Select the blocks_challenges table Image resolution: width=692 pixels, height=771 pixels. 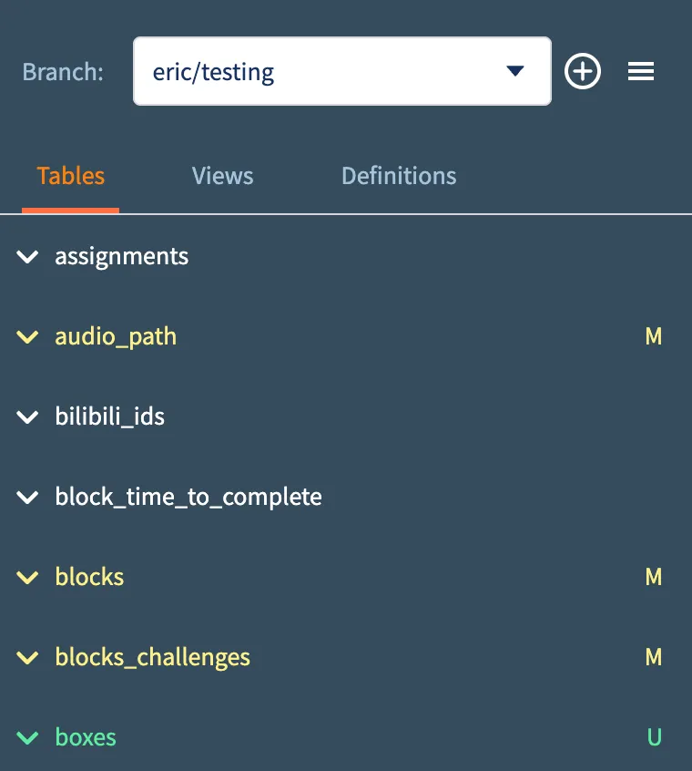(x=152, y=657)
